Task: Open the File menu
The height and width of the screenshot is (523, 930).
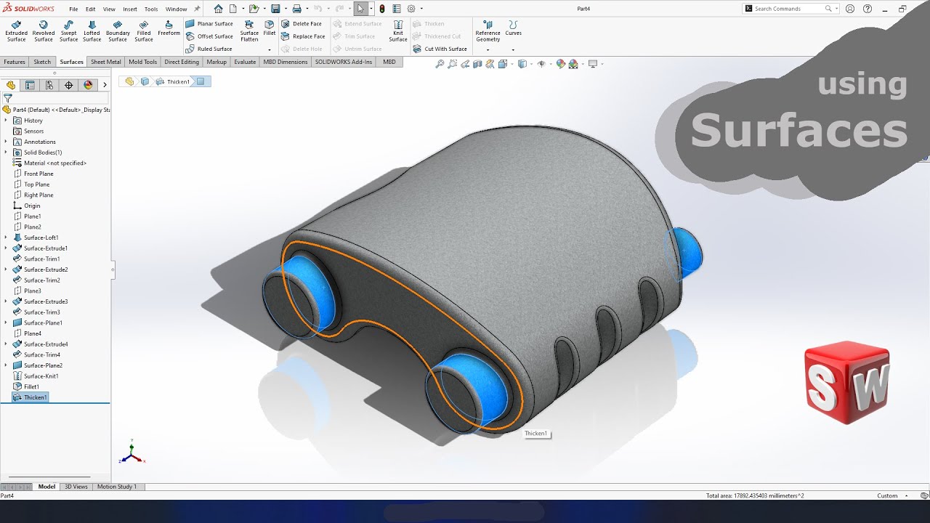Action: click(73, 9)
